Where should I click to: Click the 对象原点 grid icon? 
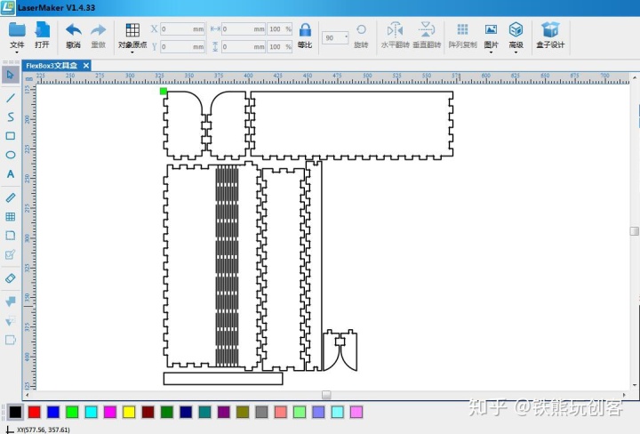pyautogui.click(x=132, y=30)
